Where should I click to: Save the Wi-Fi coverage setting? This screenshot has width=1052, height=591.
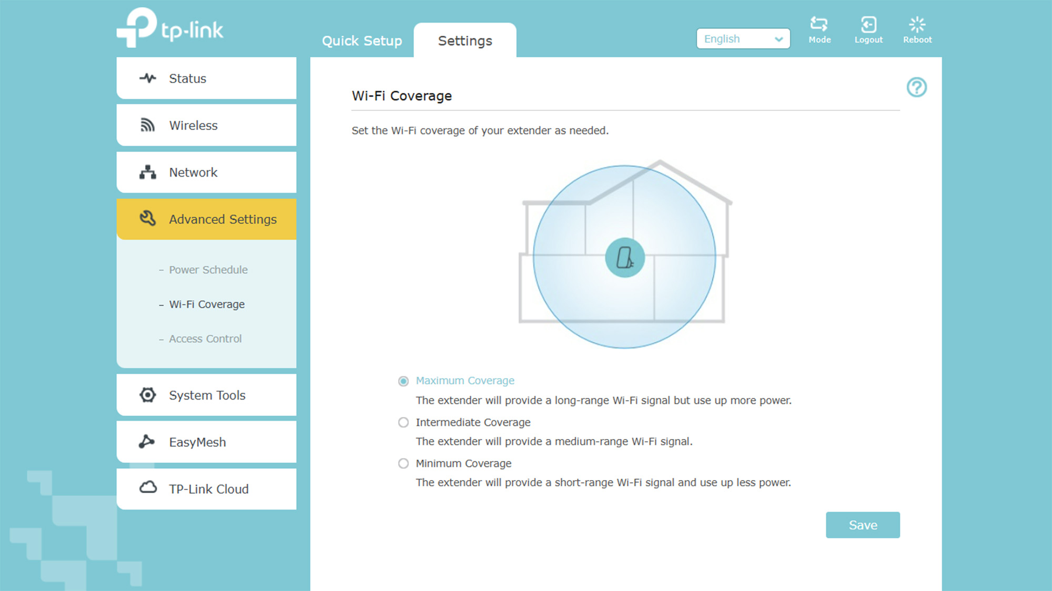click(x=863, y=525)
